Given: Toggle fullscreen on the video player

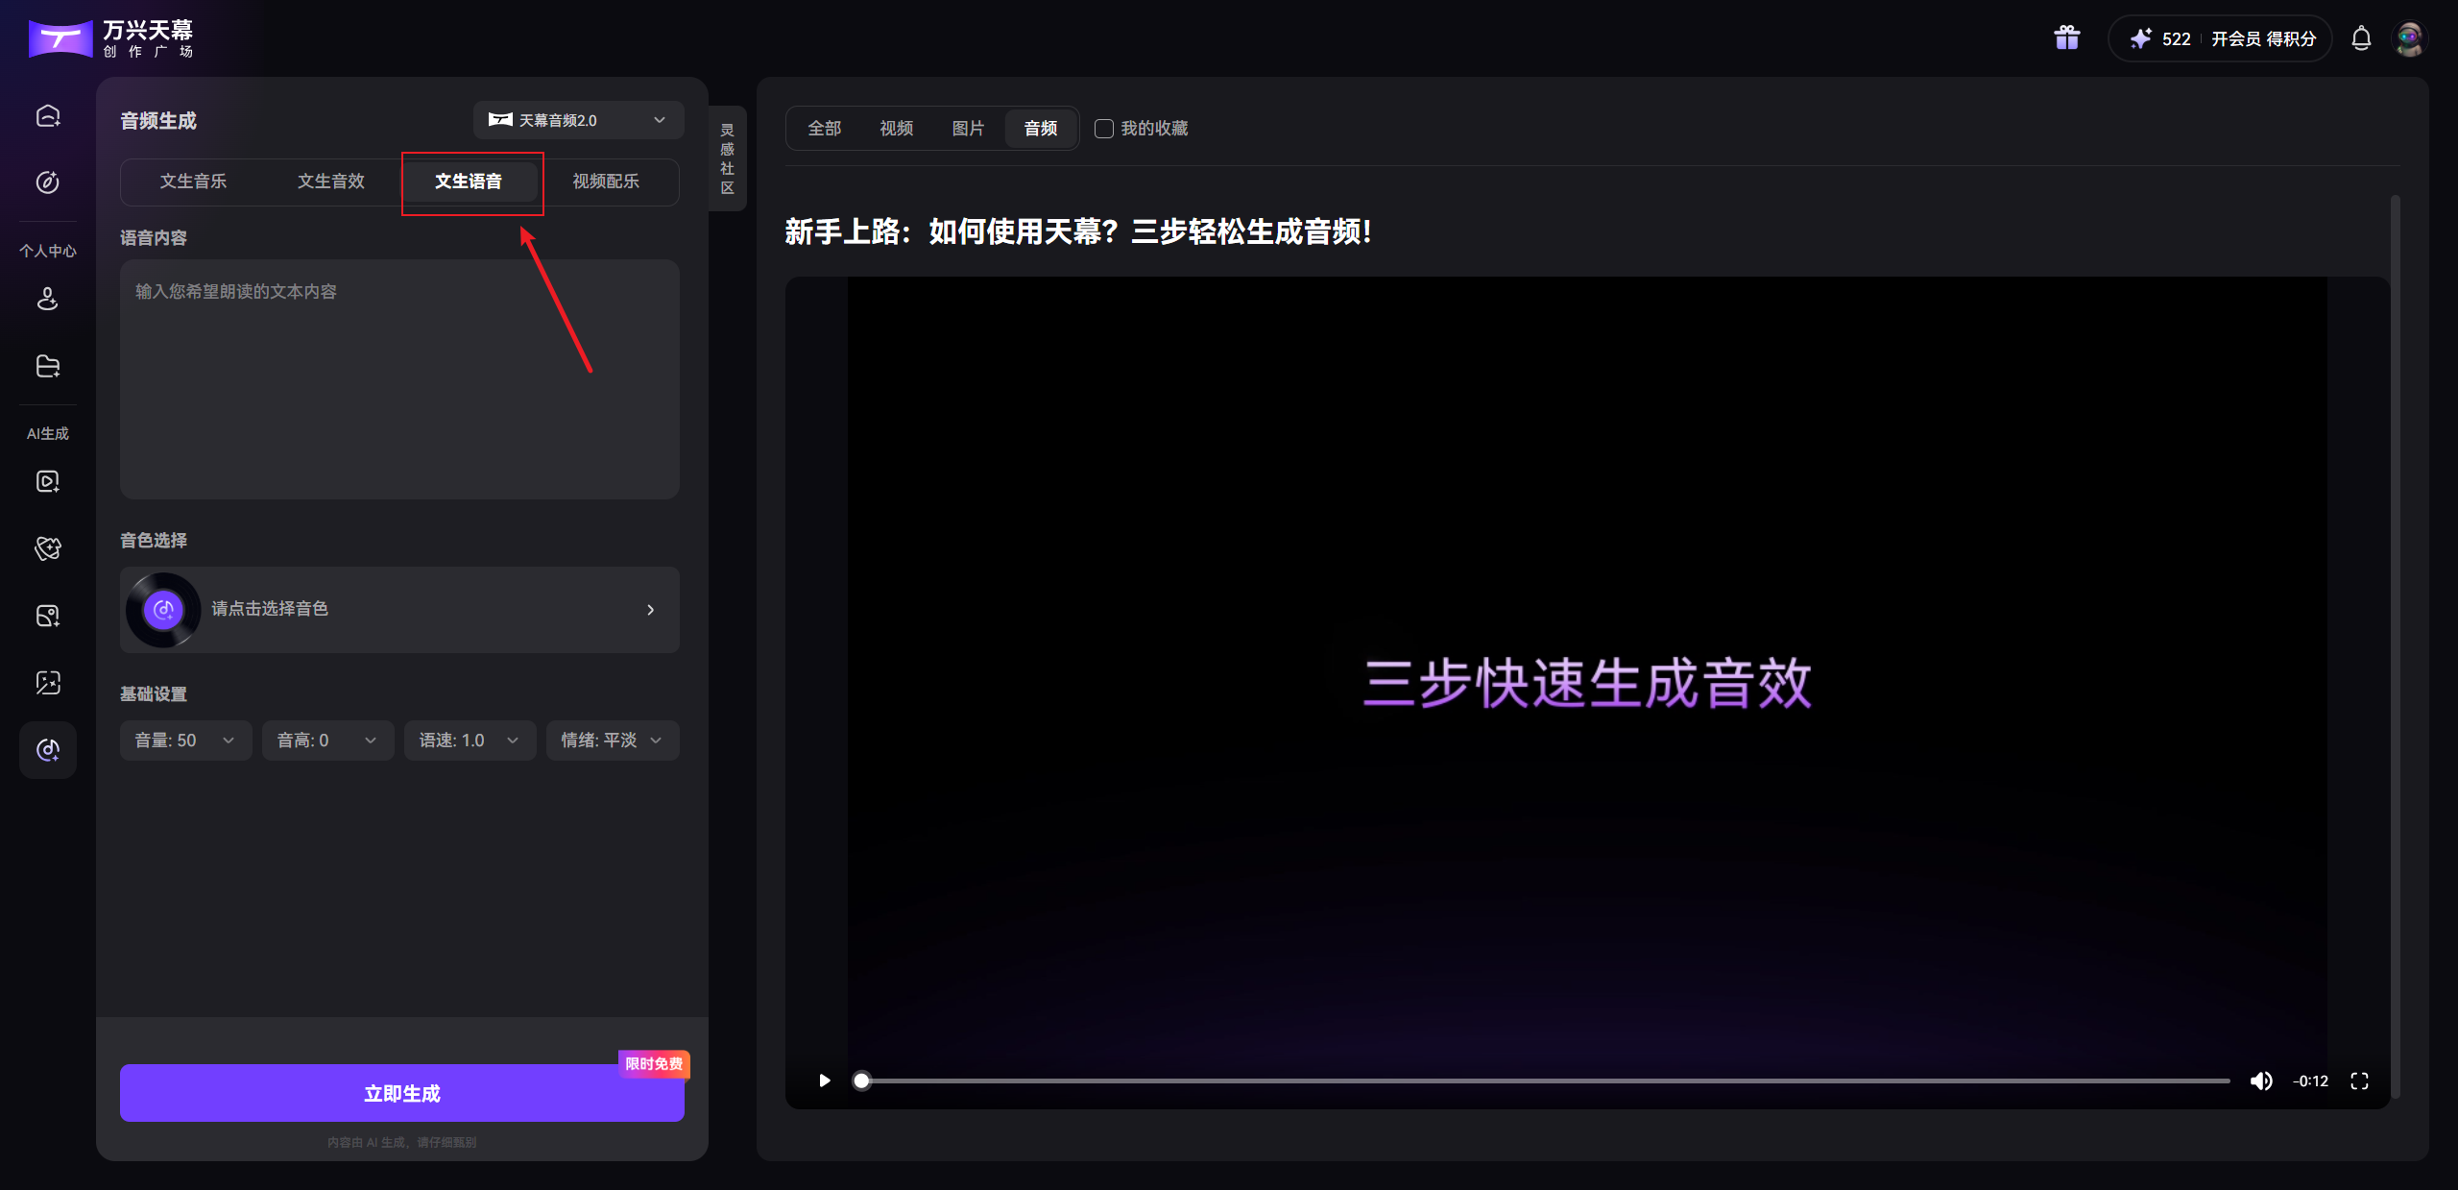Looking at the screenshot, I should point(2360,1081).
